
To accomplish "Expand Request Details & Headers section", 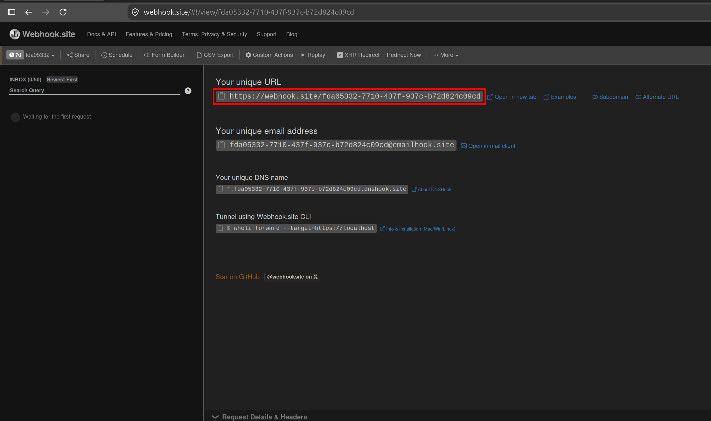I will coord(260,417).
